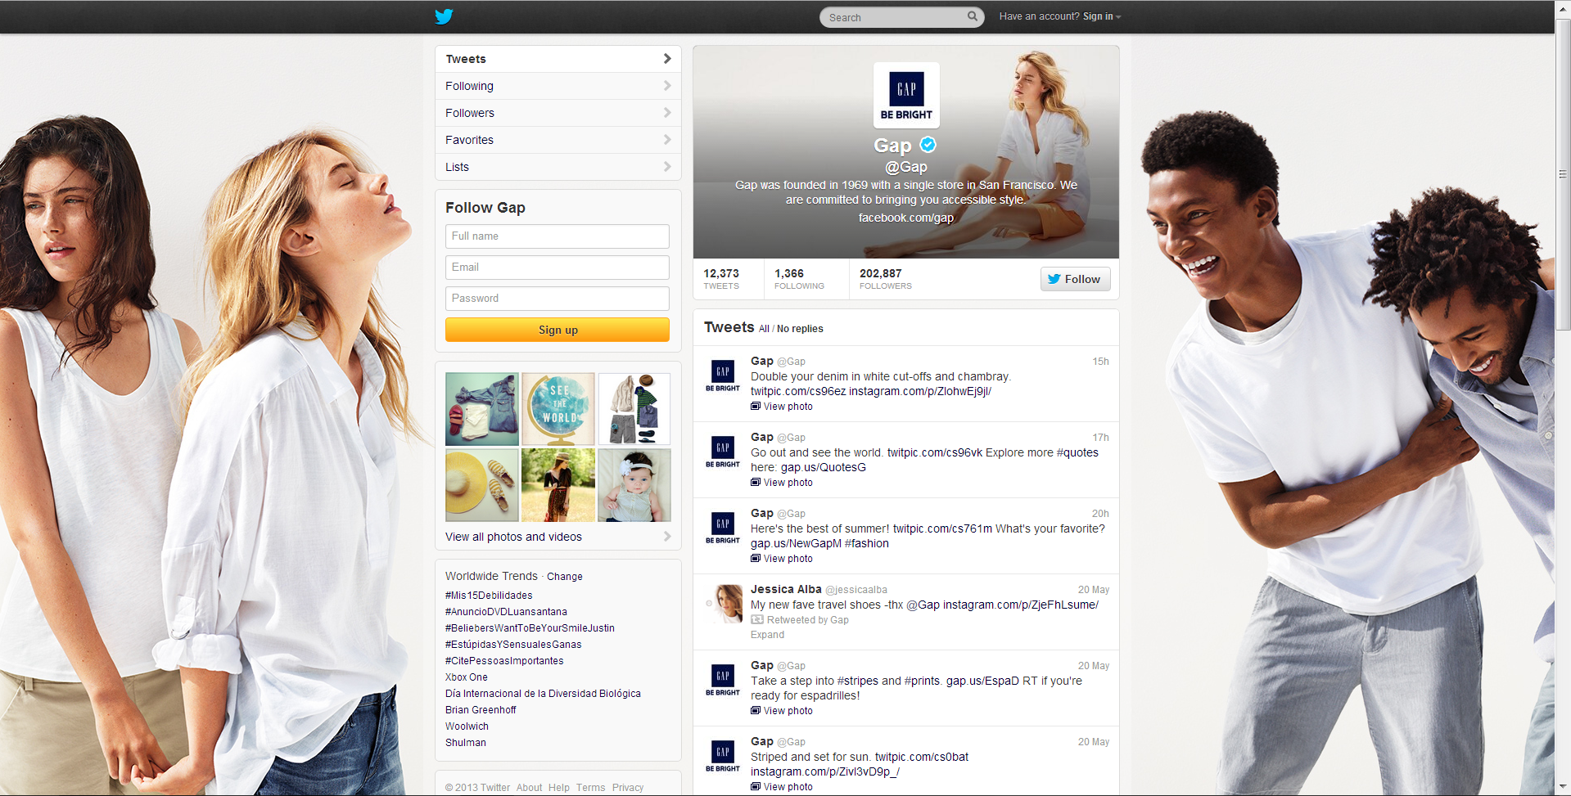The height and width of the screenshot is (796, 1571).
Task: Open the Followers list
Action: pyautogui.click(x=558, y=113)
